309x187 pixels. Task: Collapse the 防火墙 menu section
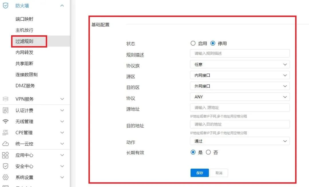pos(62,5)
